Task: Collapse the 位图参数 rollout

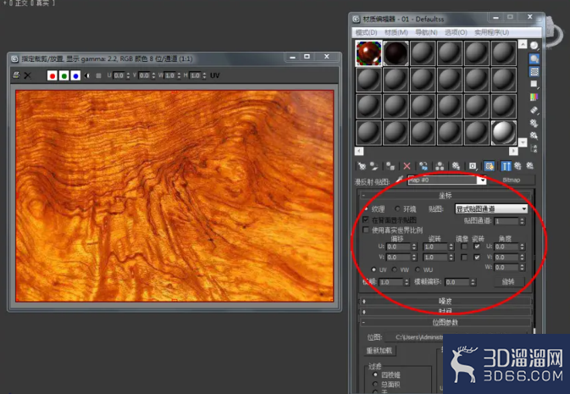Action: [445, 322]
